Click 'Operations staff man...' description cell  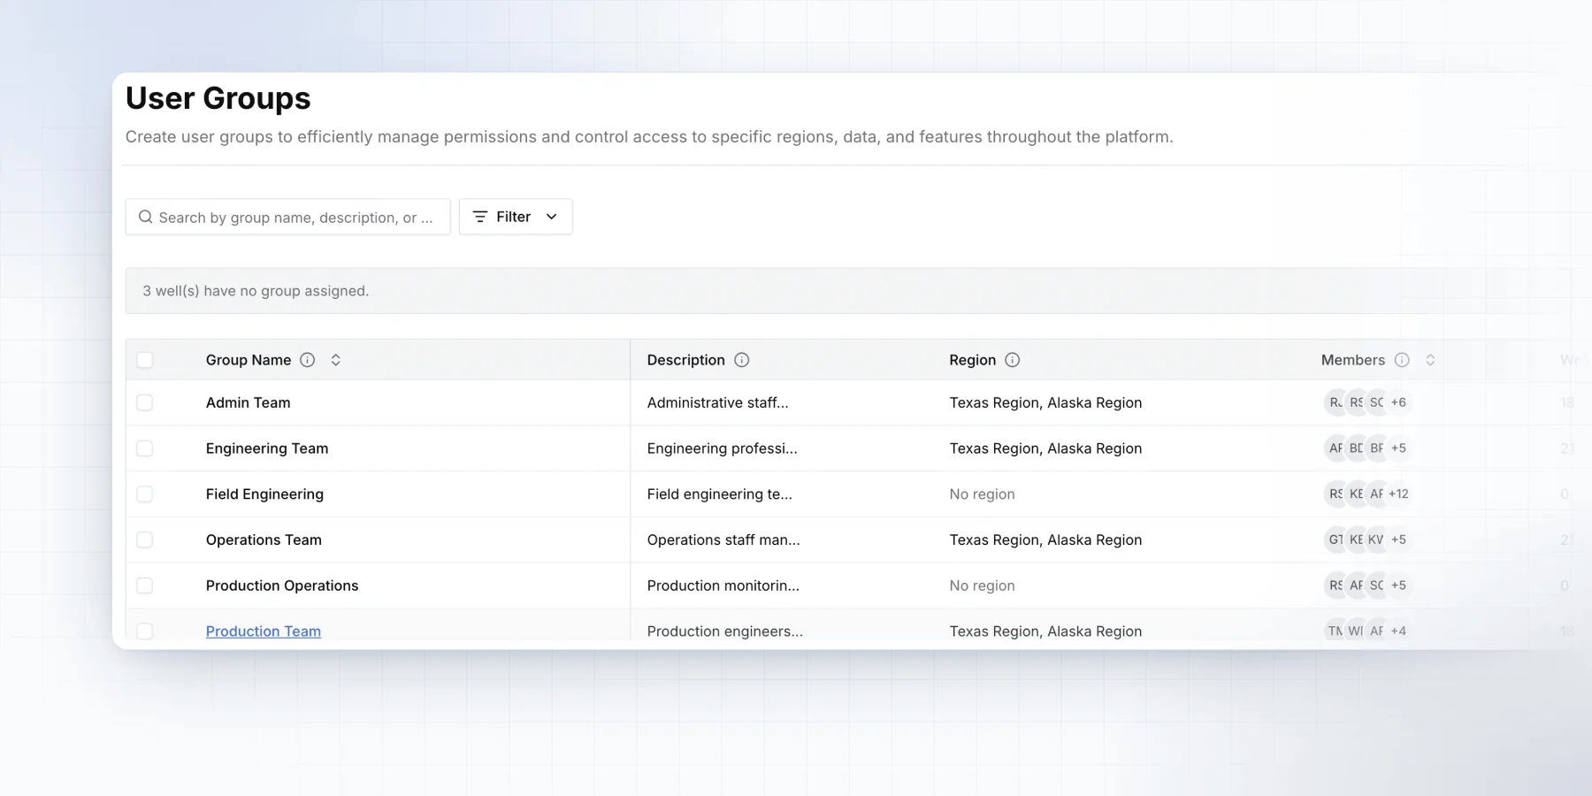point(723,540)
